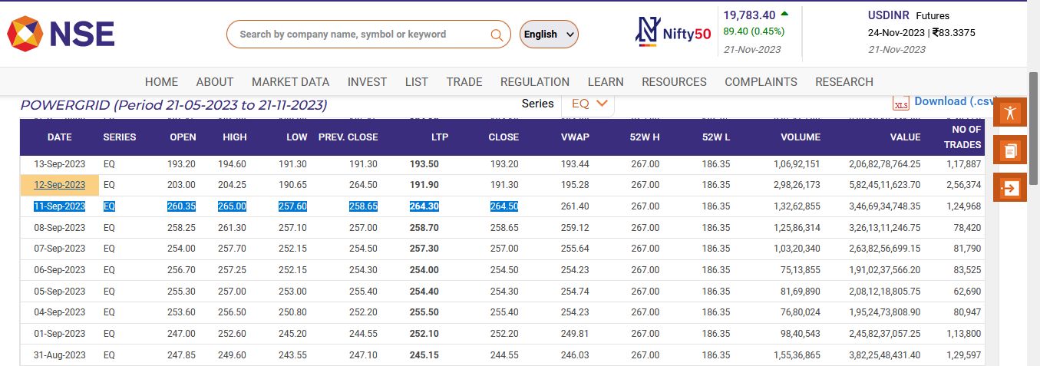The width and height of the screenshot is (1040, 366).
Task: Click the 08-Sep-2023 date cell
Action: (x=60, y=228)
